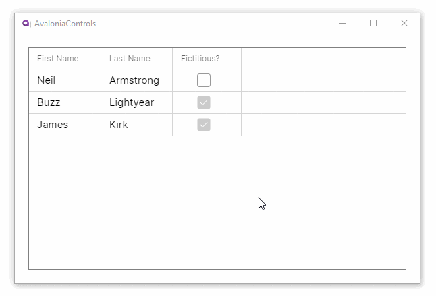436x296 pixels.
Task: Select the Lightyear last name cell
Action: point(132,102)
